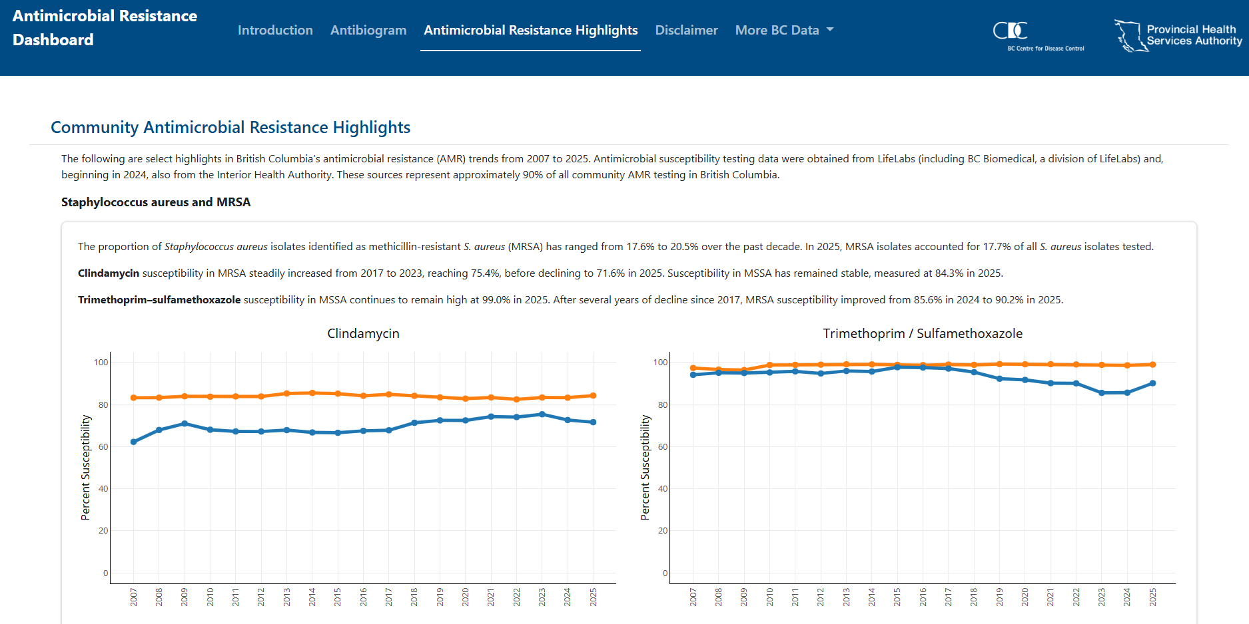
Task: Click the 2023 blue point in the Trimethoprim chart
Action: (x=1101, y=393)
